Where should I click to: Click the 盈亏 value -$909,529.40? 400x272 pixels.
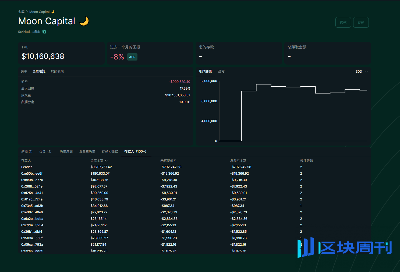[x=180, y=82]
